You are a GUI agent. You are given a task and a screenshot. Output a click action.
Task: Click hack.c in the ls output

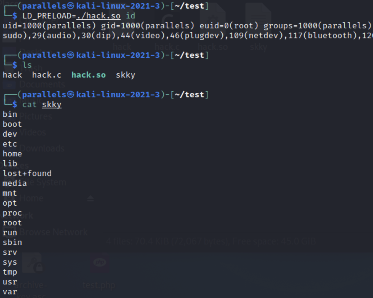pyautogui.click(x=46, y=75)
